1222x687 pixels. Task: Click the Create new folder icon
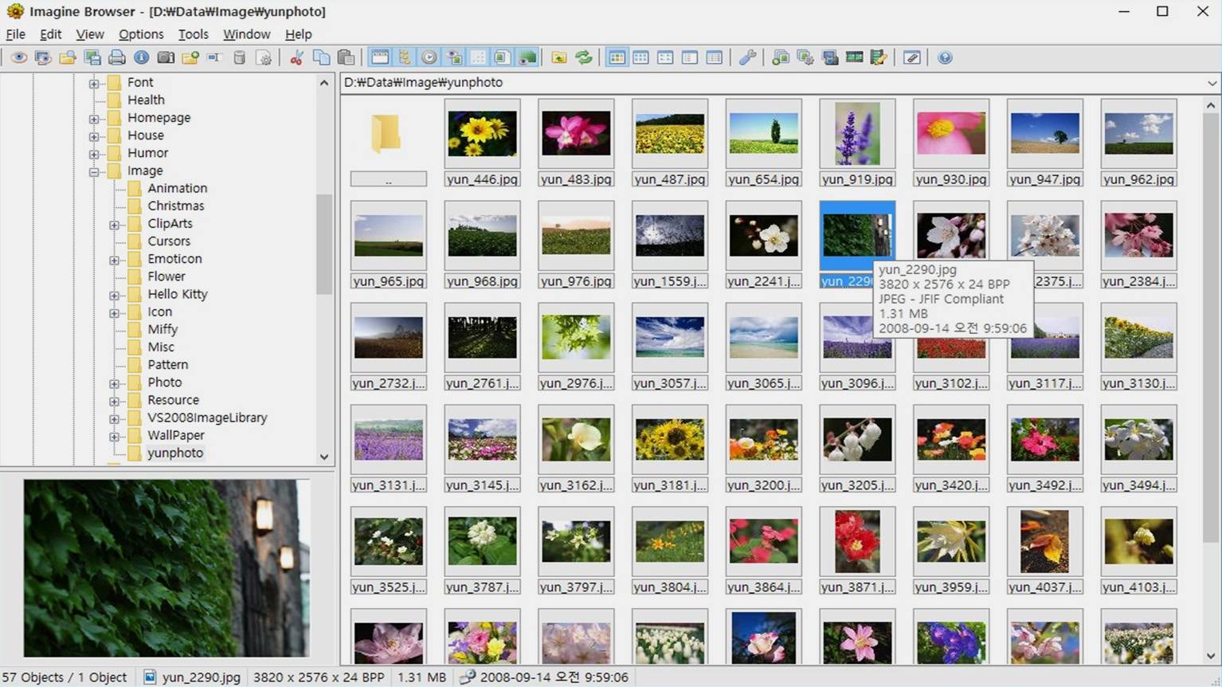point(190,57)
